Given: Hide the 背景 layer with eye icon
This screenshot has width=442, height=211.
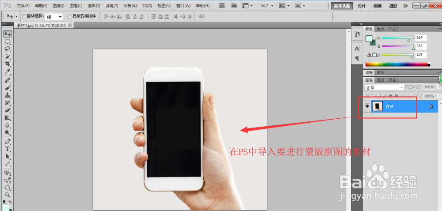Looking at the screenshot, I should (367, 106).
